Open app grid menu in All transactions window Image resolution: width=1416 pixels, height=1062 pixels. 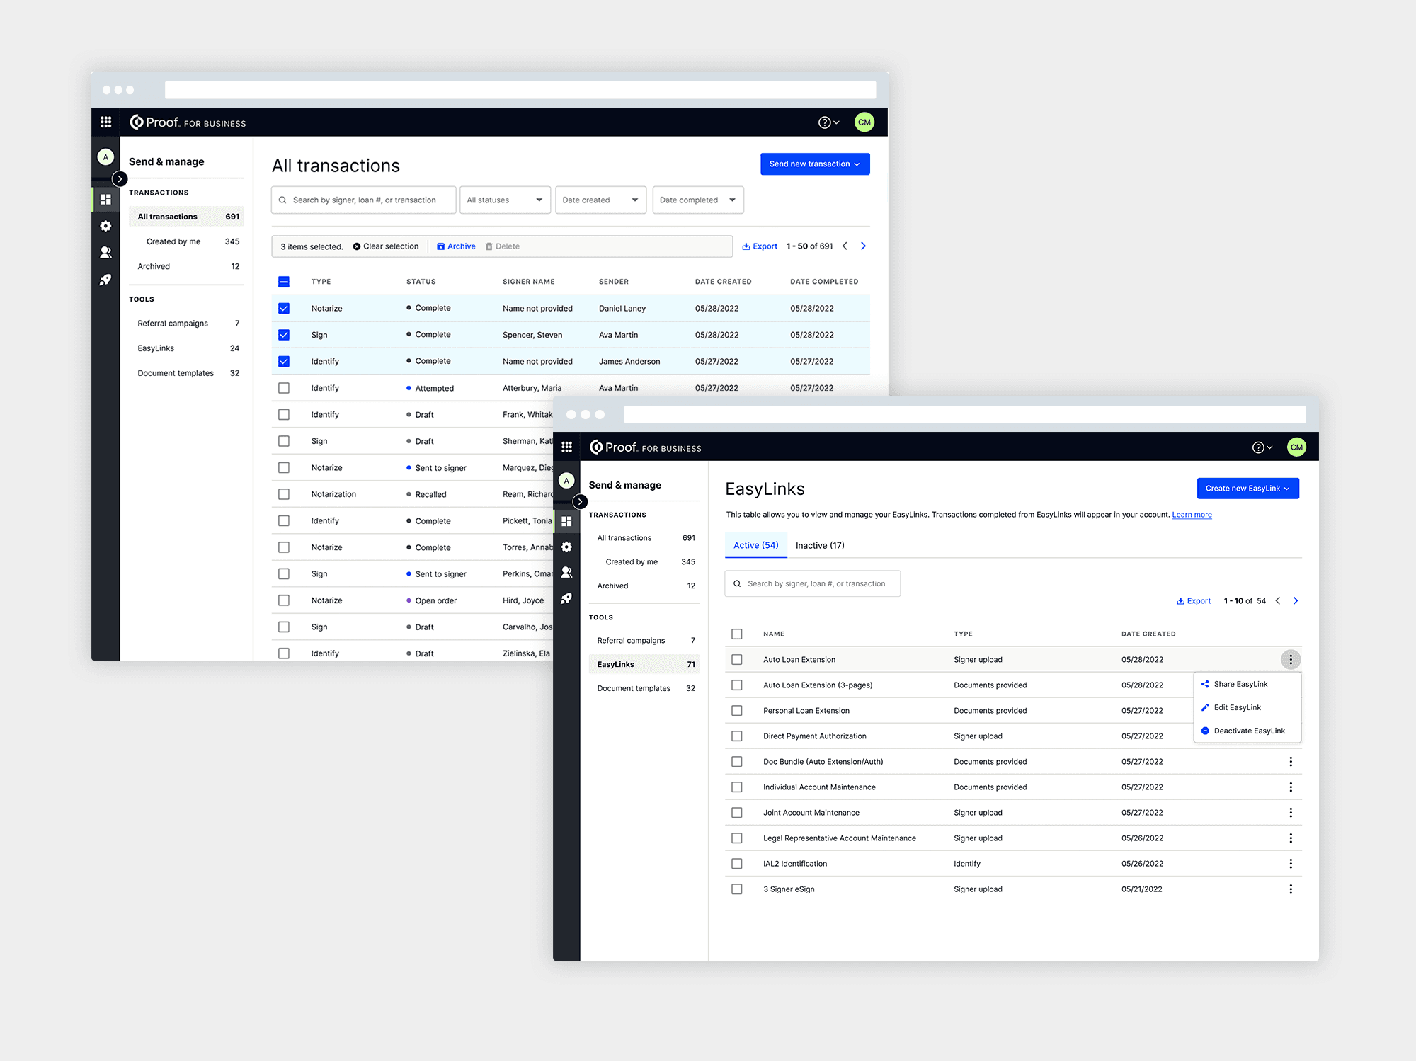pos(105,122)
